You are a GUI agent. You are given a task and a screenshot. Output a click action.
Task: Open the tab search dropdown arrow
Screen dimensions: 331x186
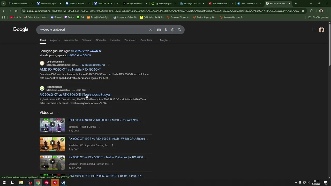(3, 4)
